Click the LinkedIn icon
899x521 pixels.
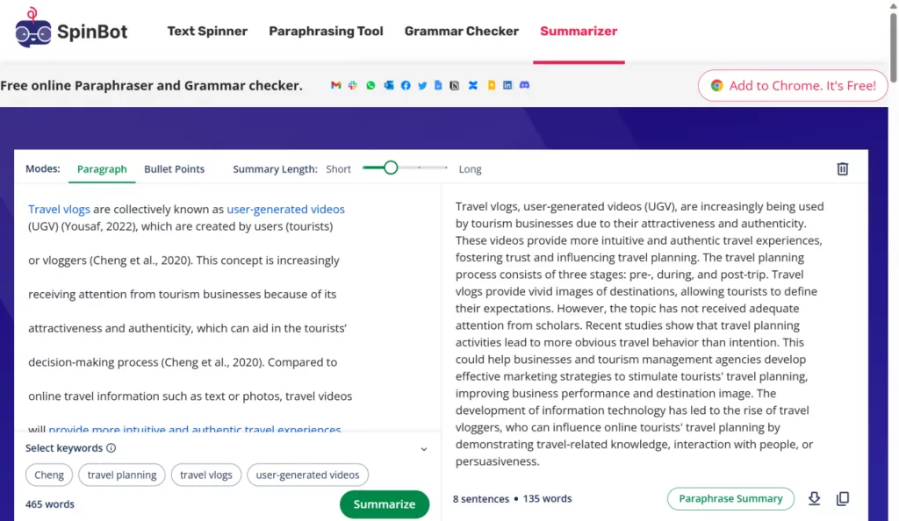(507, 86)
